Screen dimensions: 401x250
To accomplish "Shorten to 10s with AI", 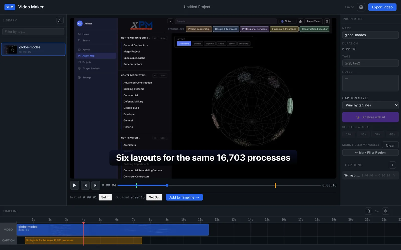I will click(349, 134).
